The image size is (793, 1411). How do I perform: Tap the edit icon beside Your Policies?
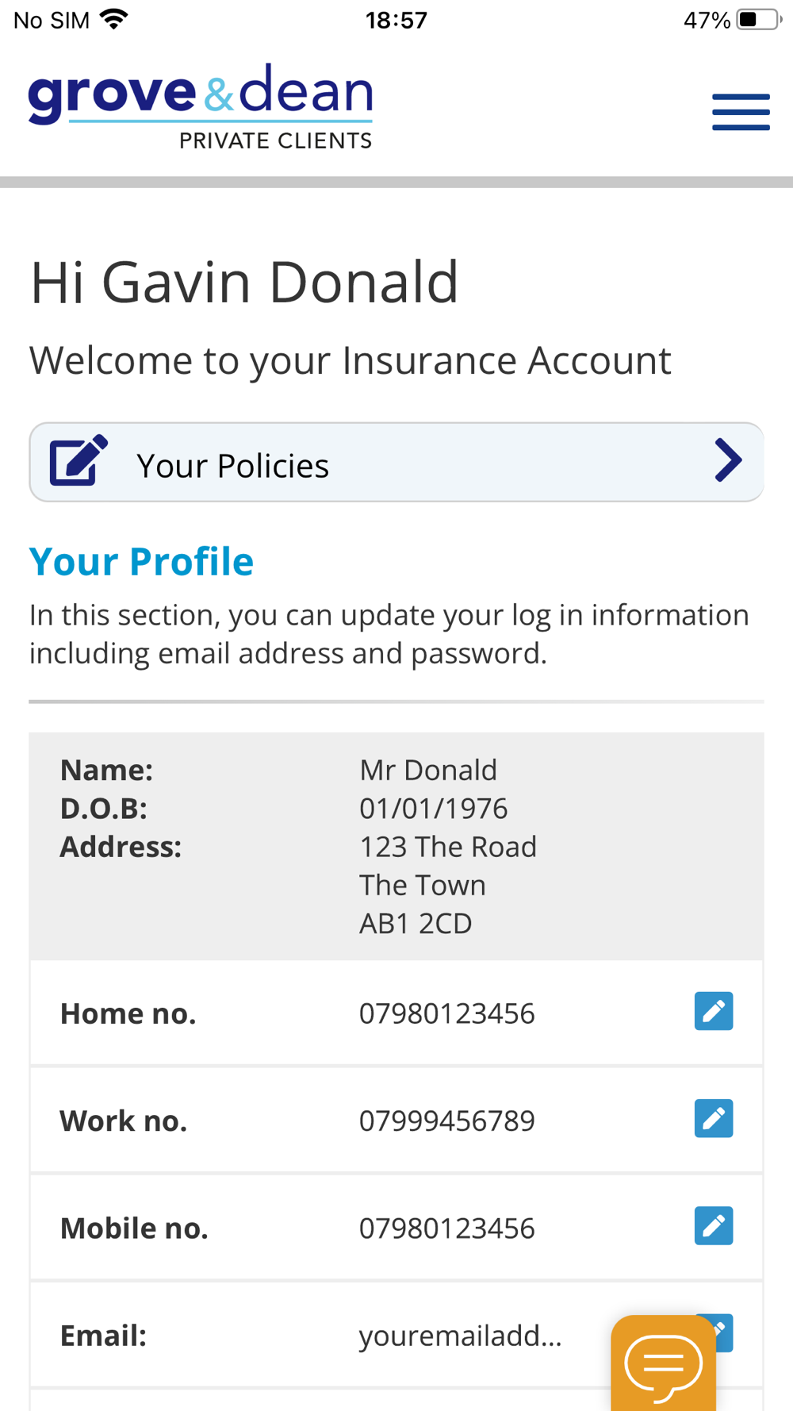79,461
